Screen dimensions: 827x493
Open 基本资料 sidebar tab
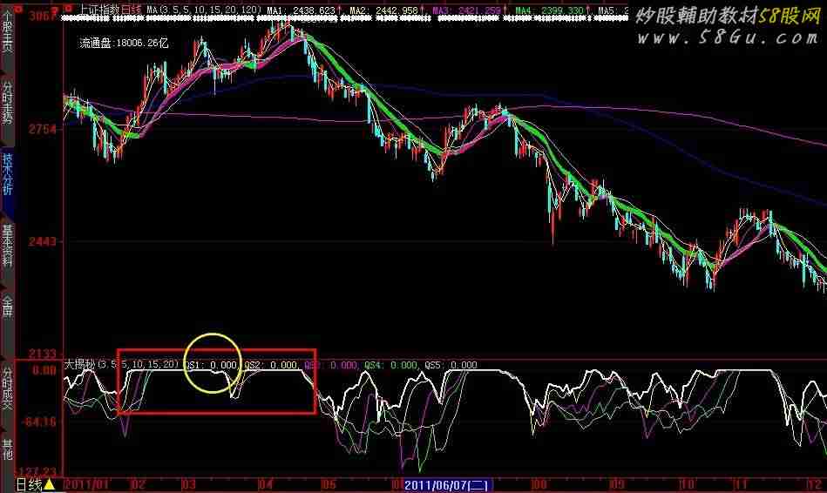7,246
